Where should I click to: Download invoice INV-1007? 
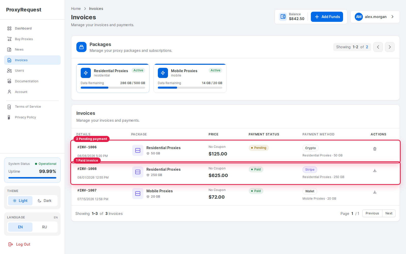point(375,192)
